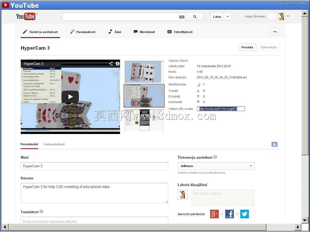Click the Facebook share icon
The width and height of the screenshot is (310, 232).
click(229, 214)
